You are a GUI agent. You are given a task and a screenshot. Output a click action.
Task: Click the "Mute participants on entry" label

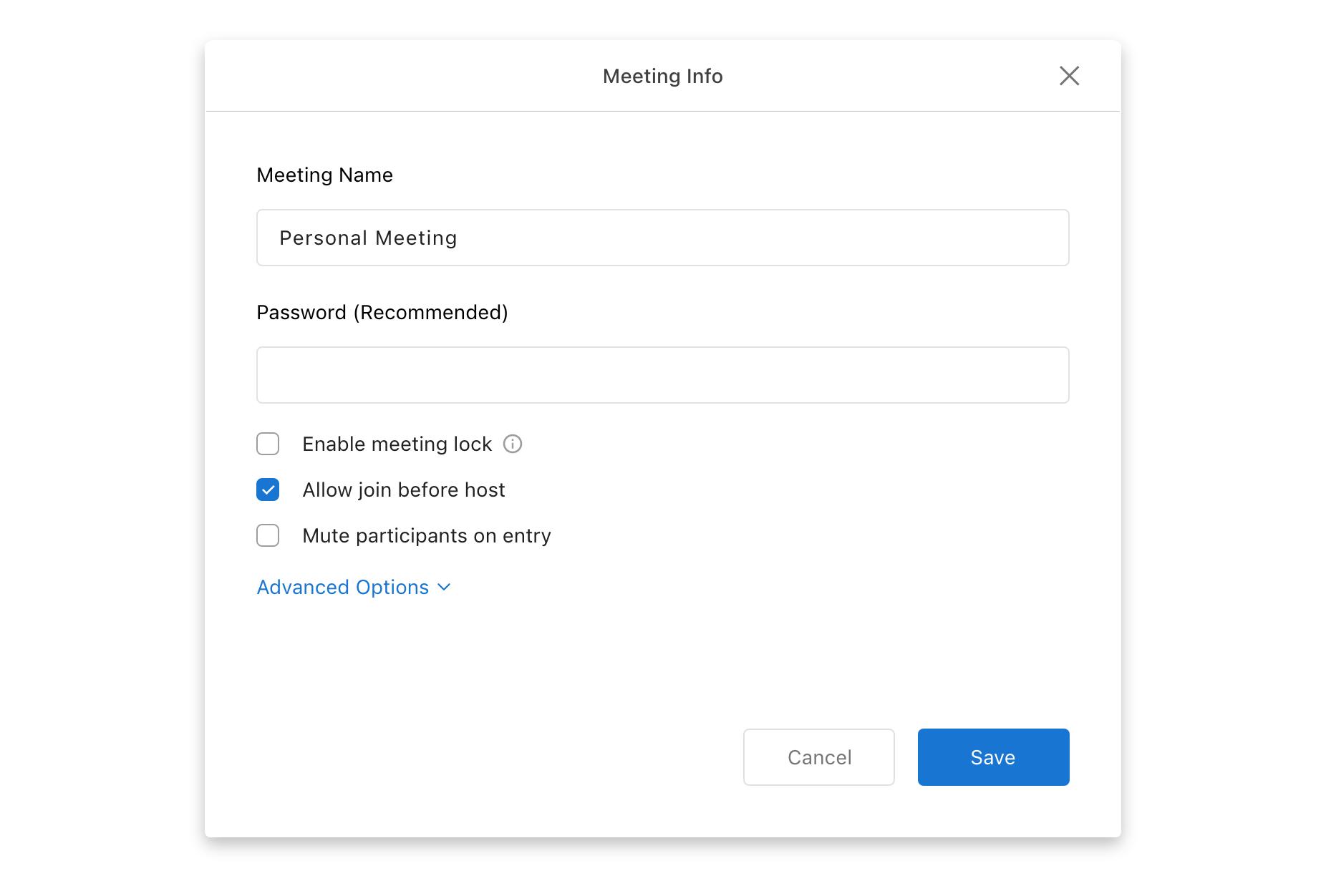pyautogui.click(x=427, y=535)
